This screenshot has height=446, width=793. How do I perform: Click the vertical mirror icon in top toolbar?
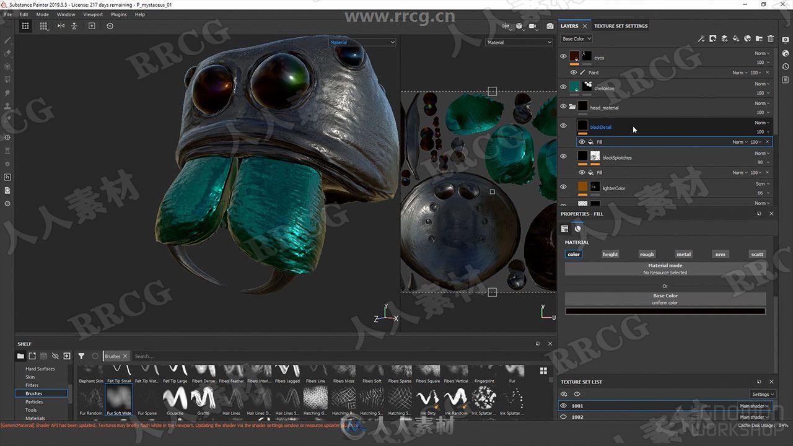point(74,26)
